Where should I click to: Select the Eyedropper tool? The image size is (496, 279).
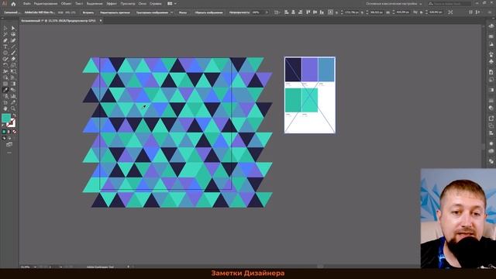tap(5, 90)
